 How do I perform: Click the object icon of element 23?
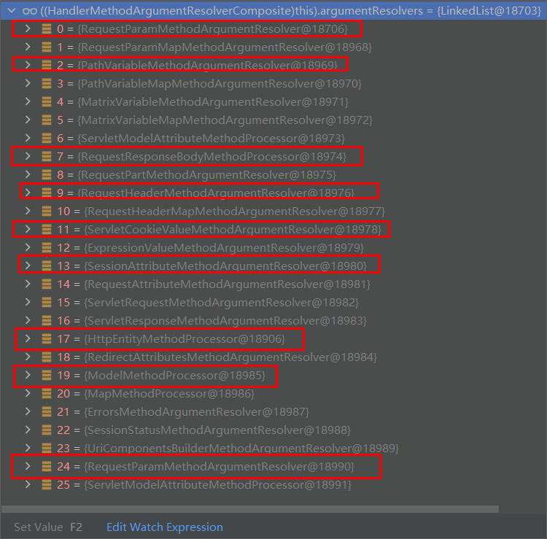(47, 448)
